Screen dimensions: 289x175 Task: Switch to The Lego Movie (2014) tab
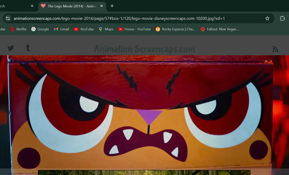pyautogui.click(x=72, y=6)
